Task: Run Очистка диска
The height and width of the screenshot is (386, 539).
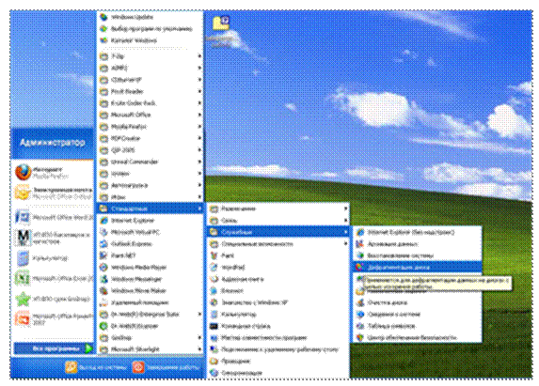Action: click(x=418, y=302)
